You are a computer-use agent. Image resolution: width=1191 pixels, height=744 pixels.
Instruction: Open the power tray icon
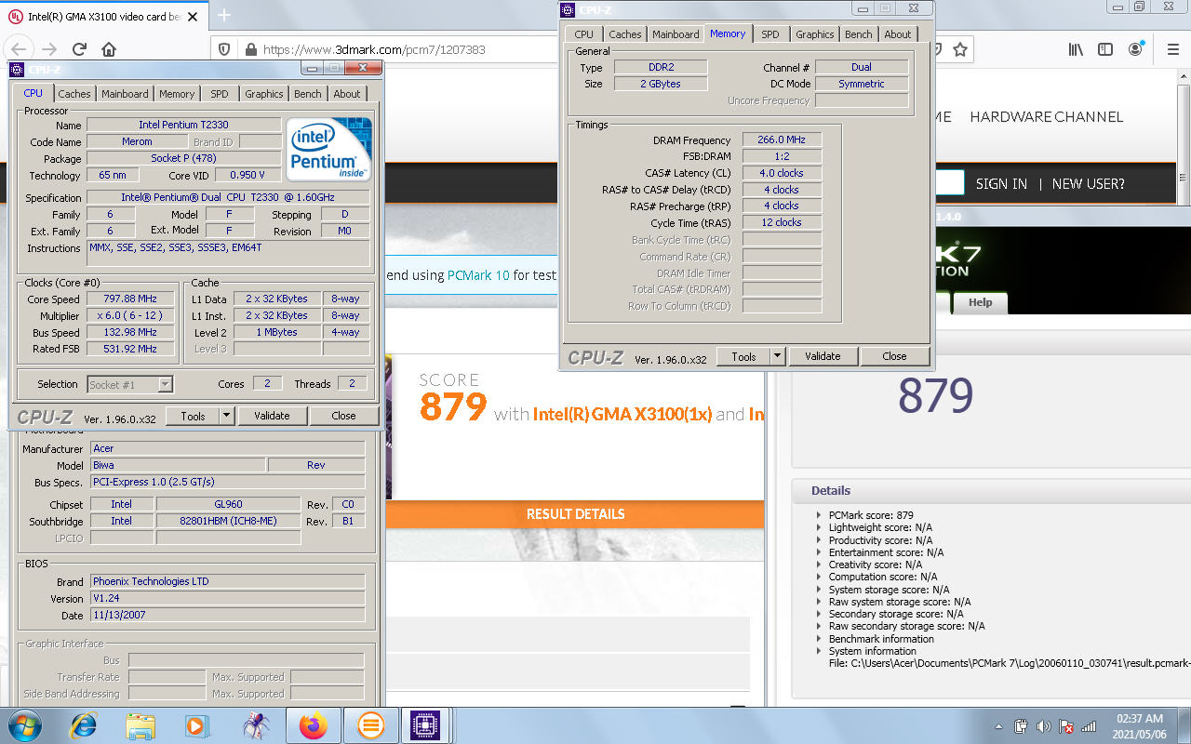click(x=1021, y=725)
